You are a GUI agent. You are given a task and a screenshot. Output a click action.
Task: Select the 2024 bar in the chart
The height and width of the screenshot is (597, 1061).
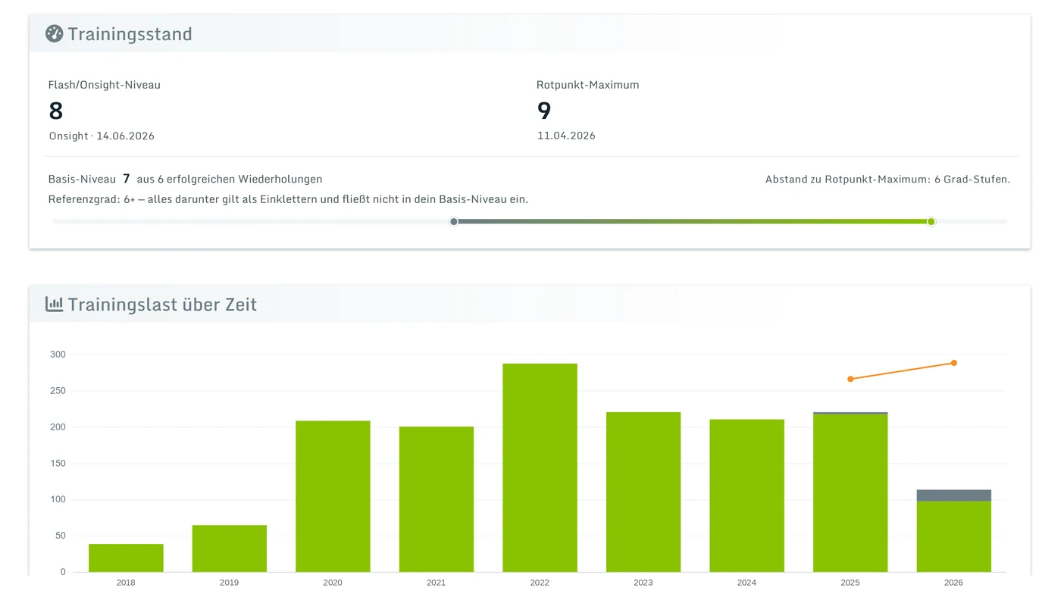(x=746, y=495)
